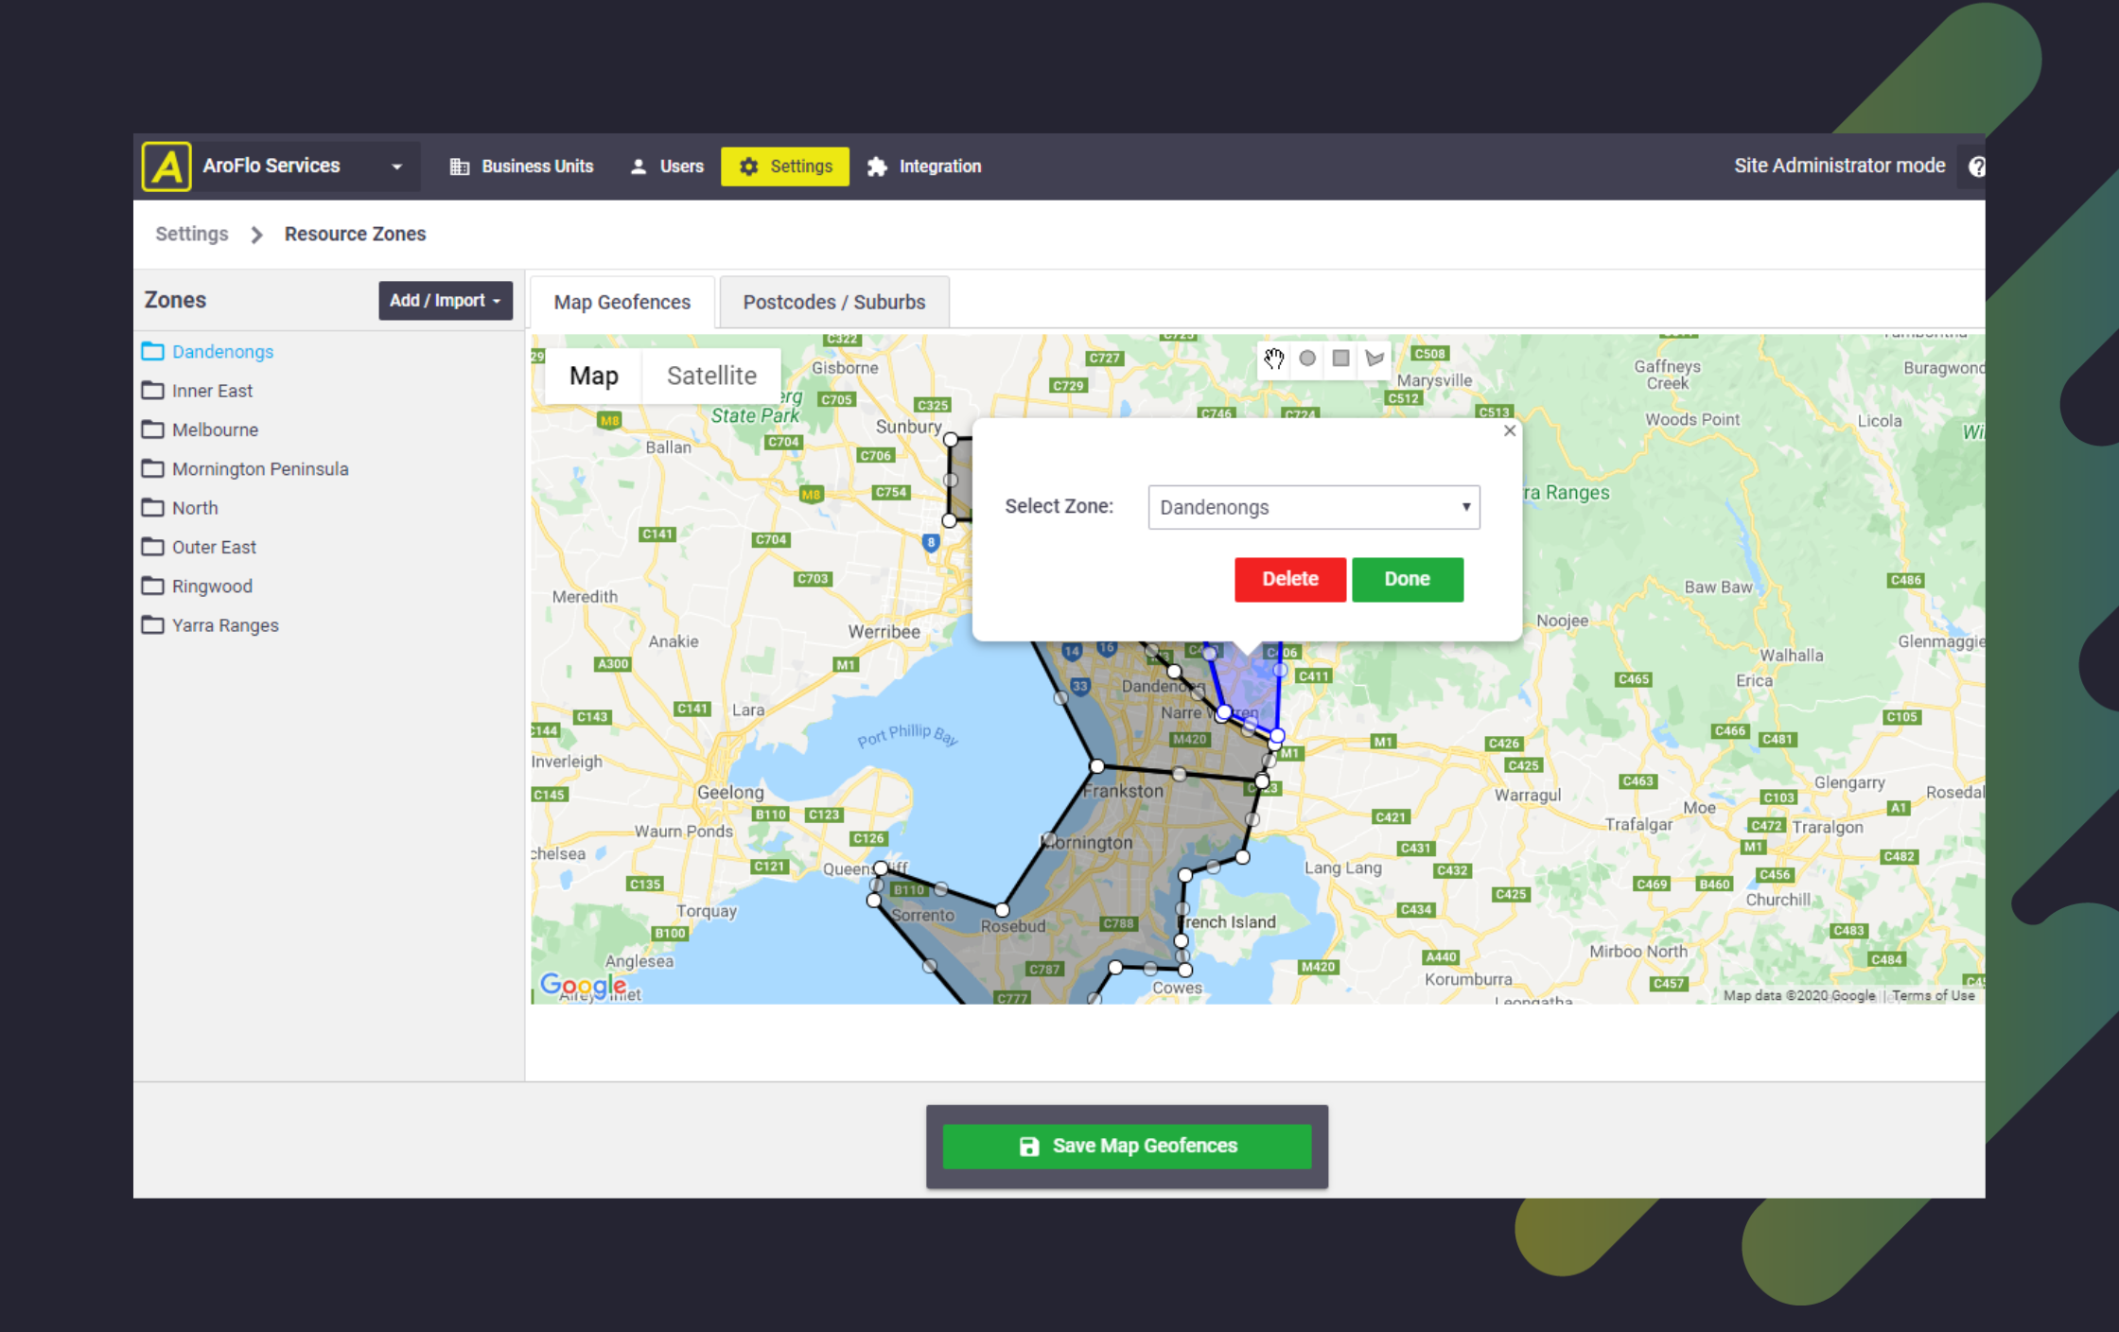Click Save Map Geofences button
Screen dimensions: 2119x1332
[1127, 1146]
